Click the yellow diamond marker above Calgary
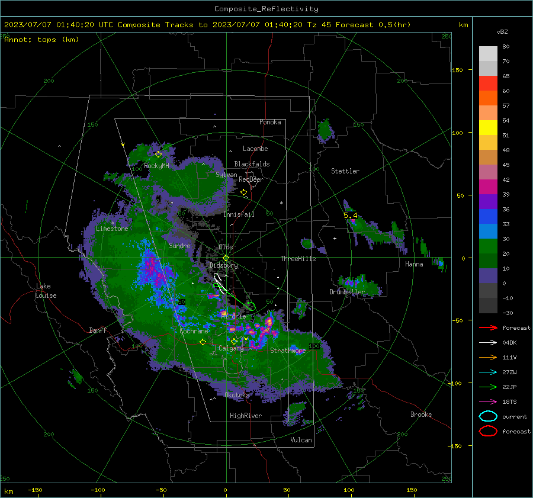The image size is (533, 498). (234, 341)
